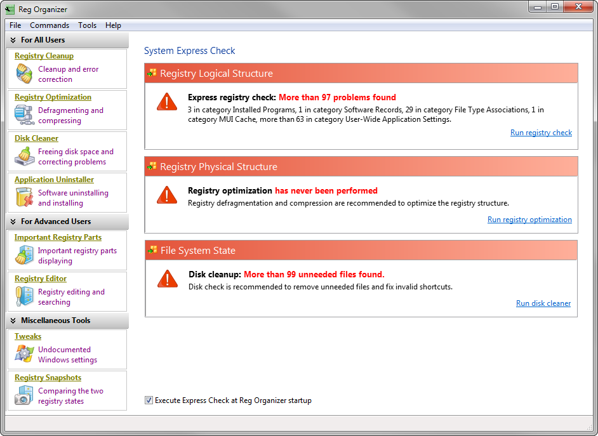Screen dimensions: 598x436
Task: Click the Registry Editor cabinet icon
Action: [x=24, y=296]
